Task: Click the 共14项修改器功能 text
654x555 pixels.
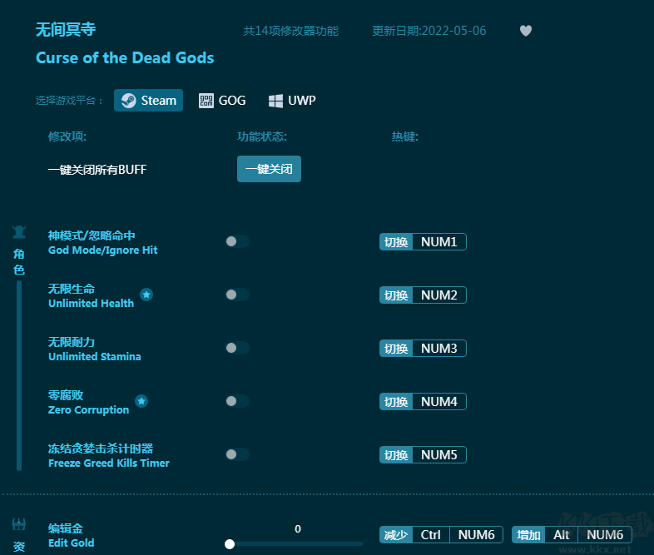Action: pyautogui.click(x=290, y=31)
